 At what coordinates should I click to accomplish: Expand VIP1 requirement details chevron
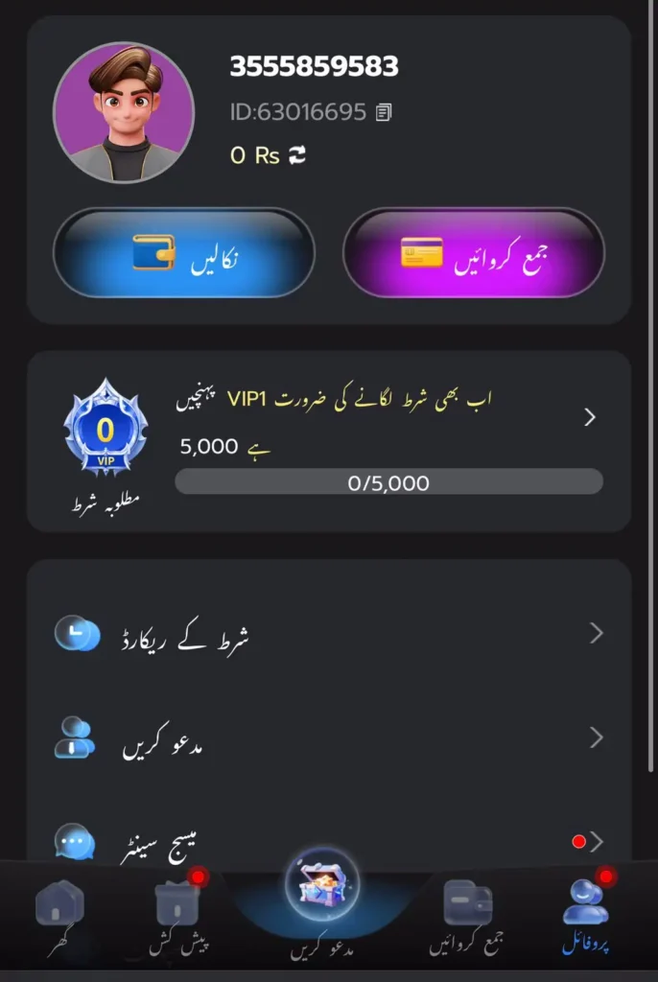coord(589,417)
